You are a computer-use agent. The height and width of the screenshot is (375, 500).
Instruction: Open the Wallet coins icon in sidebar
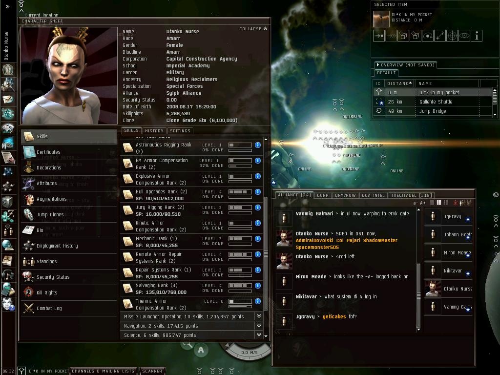click(8, 216)
